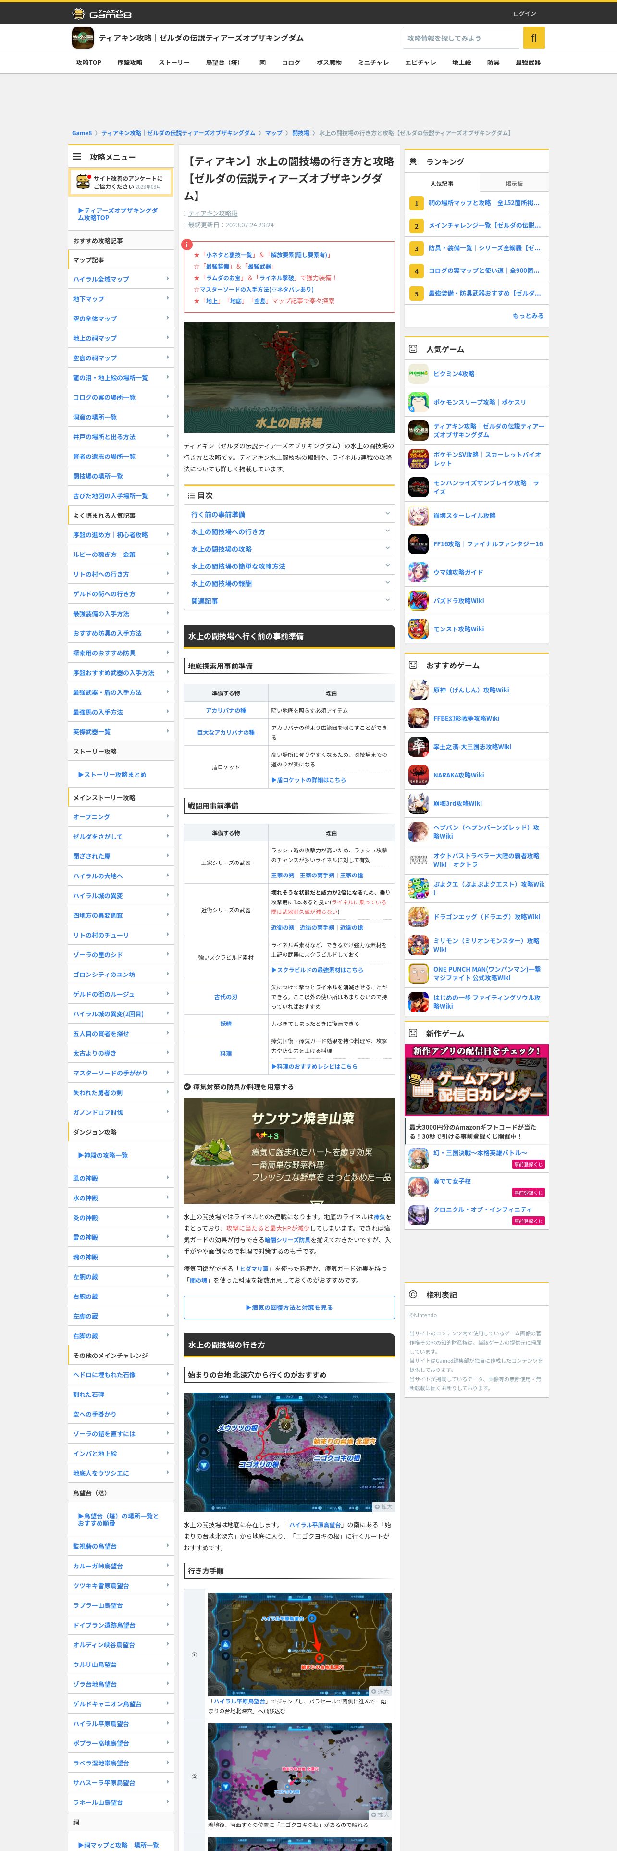The width and height of the screenshot is (617, 1851).
Task: Click もっとみる under the ranking list
Action: (528, 315)
